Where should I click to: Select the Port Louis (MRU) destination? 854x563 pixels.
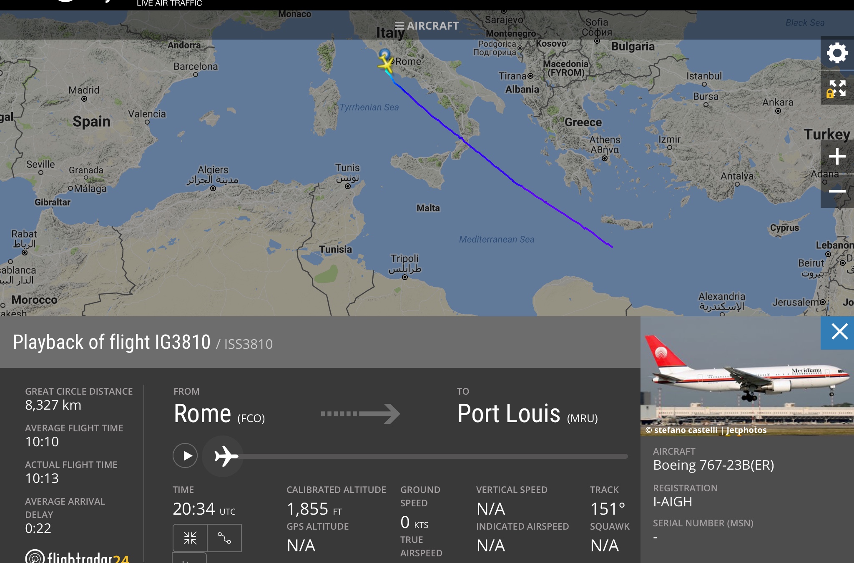click(527, 414)
